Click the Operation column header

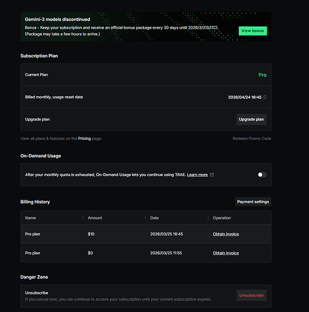point(222,218)
